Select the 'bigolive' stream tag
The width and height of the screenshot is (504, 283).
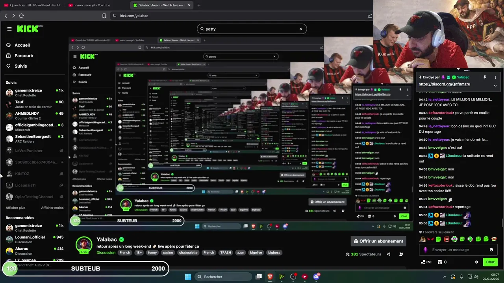point(256,252)
